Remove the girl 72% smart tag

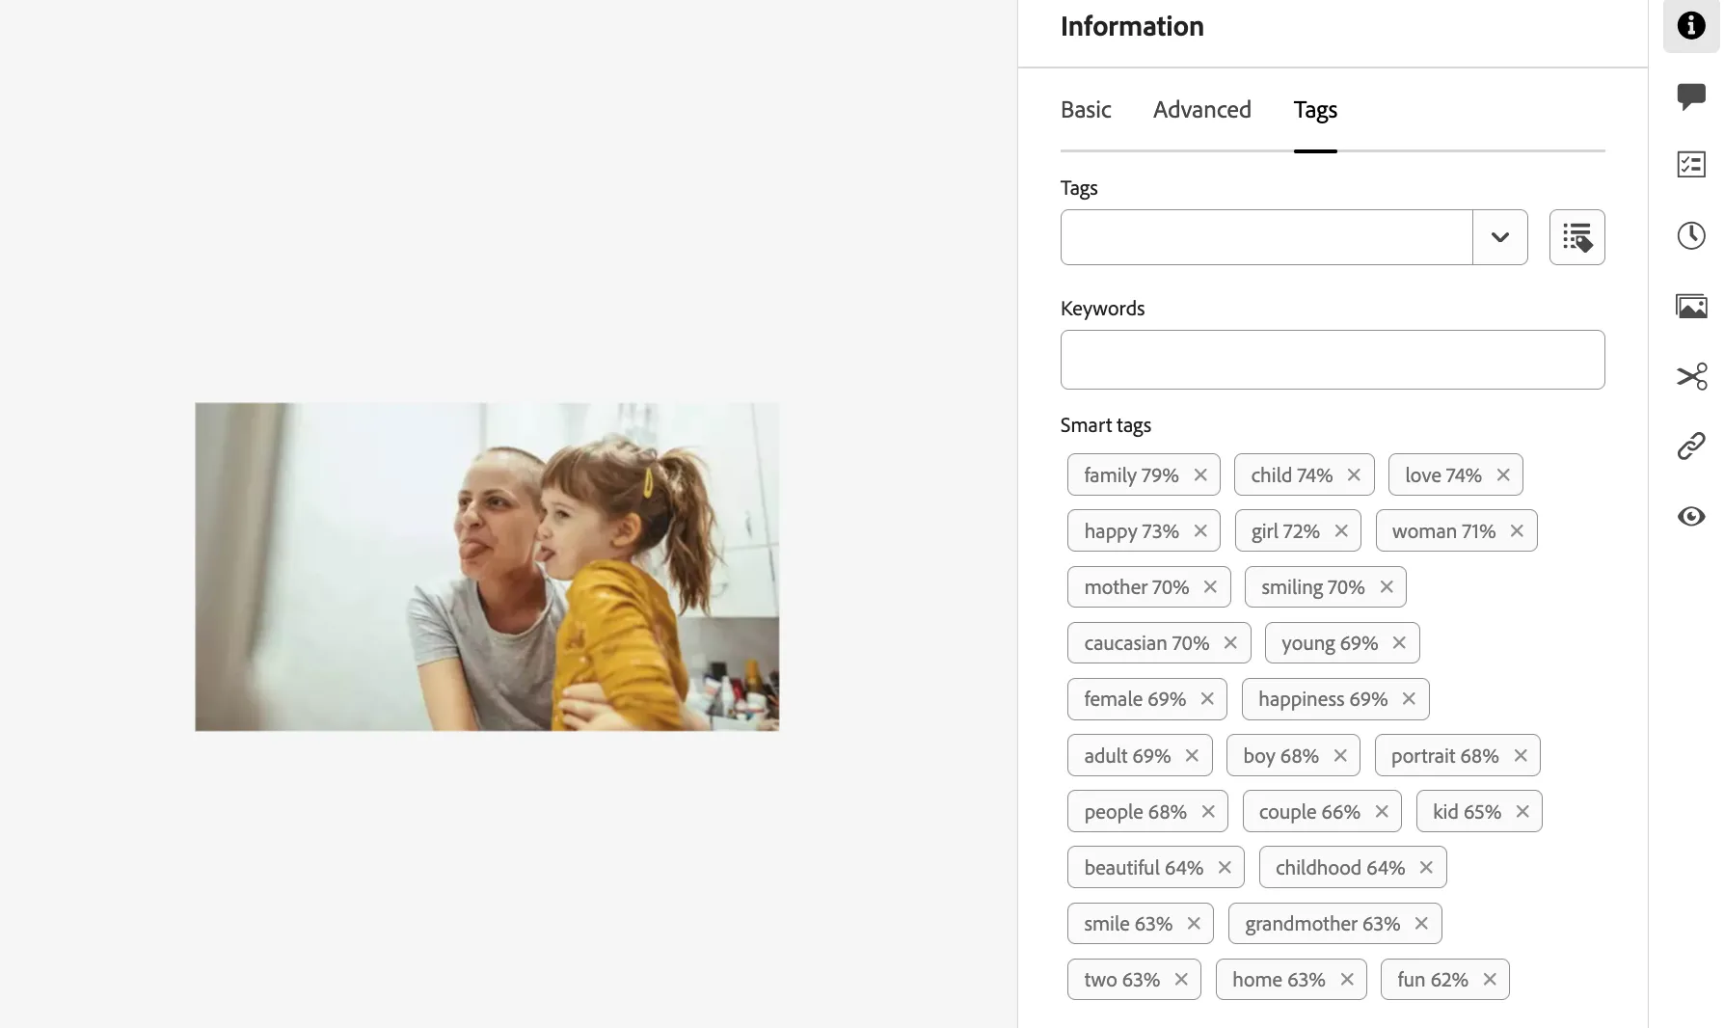click(1341, 531)
